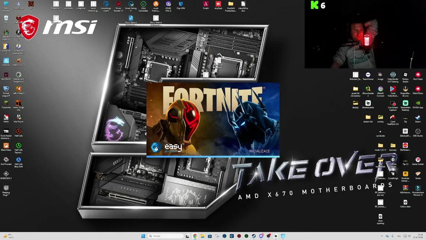Open the Freestyle 1 document
Viewport: 426px width, 240px height.
point(56,5)
